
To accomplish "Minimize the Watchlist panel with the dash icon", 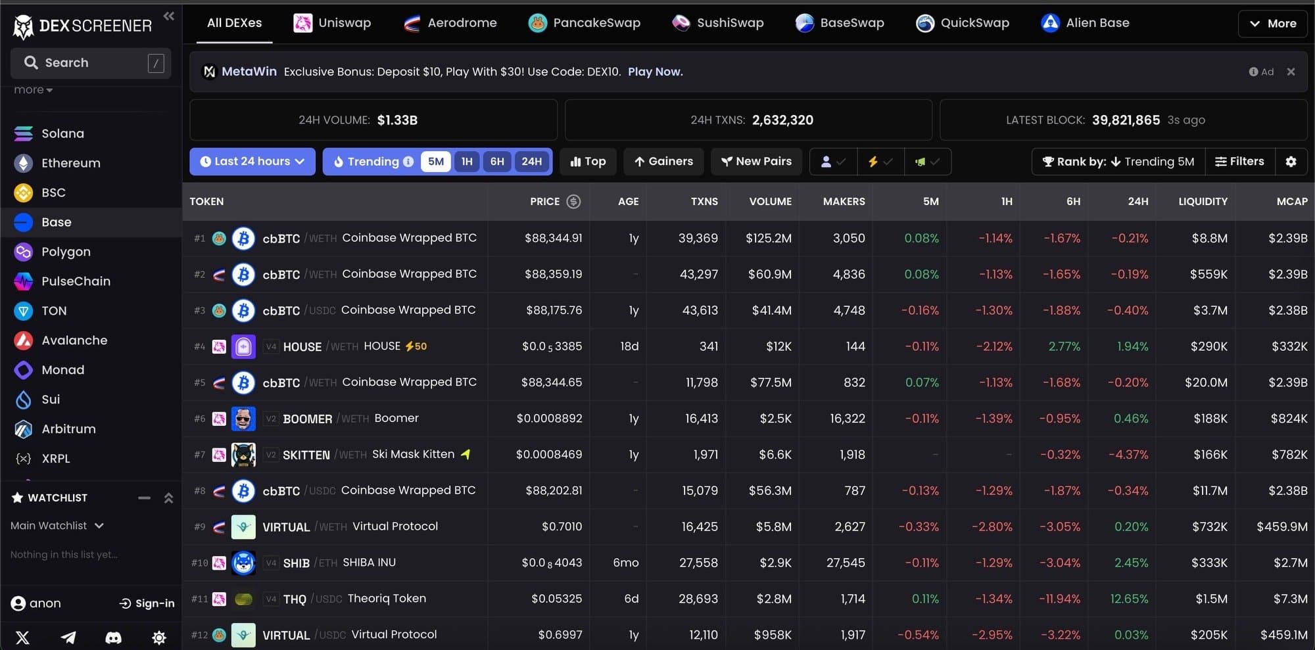I will point(144,498).
